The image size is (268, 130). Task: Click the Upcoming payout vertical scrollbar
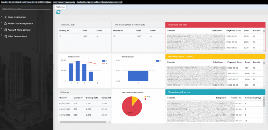(264, 63)
